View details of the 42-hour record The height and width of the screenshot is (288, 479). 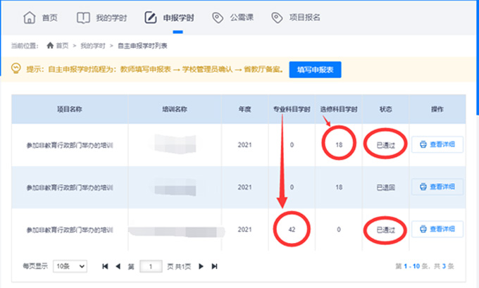pyautogui.click(x=437, y=230)
